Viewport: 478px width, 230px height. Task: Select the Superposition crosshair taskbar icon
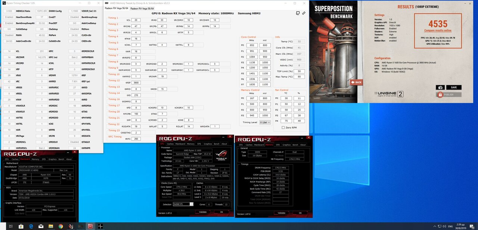click(100, 226)
